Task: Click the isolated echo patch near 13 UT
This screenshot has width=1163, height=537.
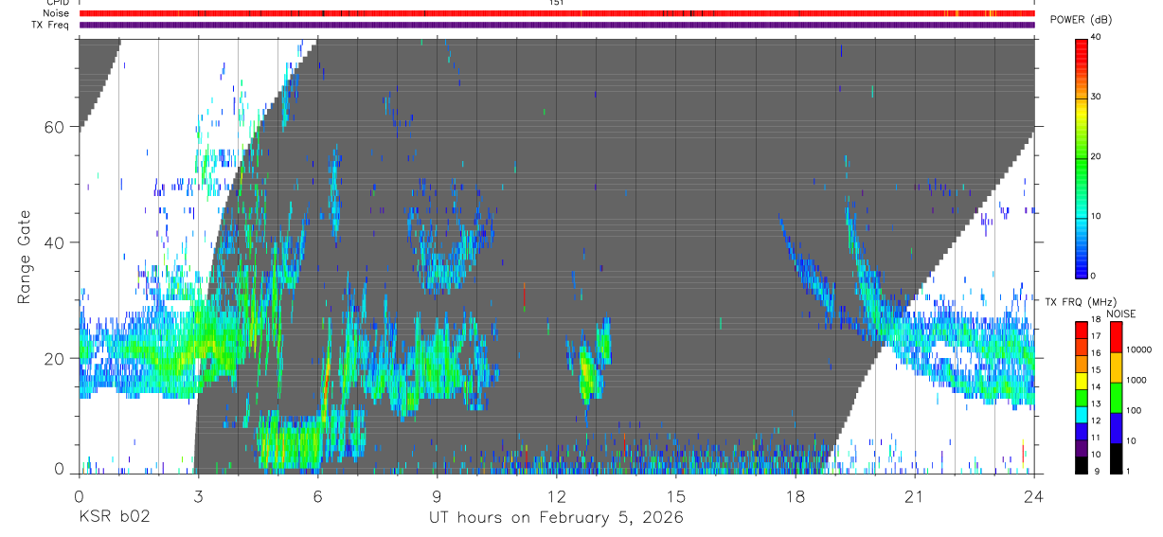Action: click(x=590, y=369)
